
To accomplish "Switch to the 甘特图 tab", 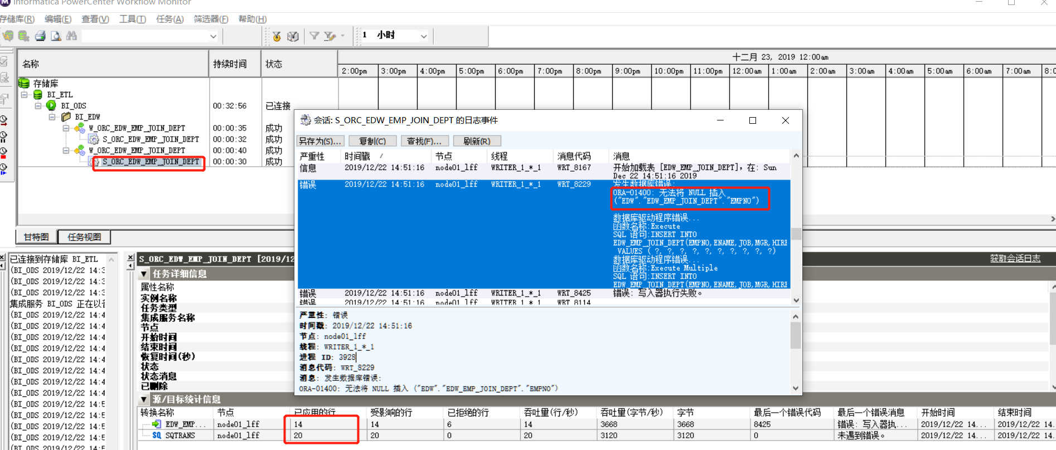I will [37, 237].
